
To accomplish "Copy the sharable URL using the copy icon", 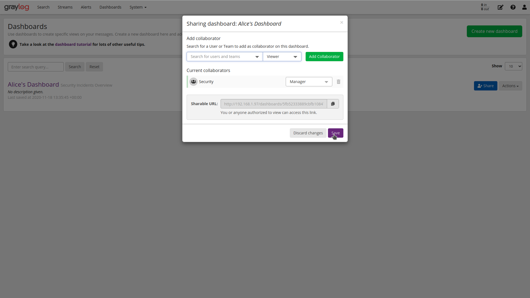I will click(x=333, y=104).
